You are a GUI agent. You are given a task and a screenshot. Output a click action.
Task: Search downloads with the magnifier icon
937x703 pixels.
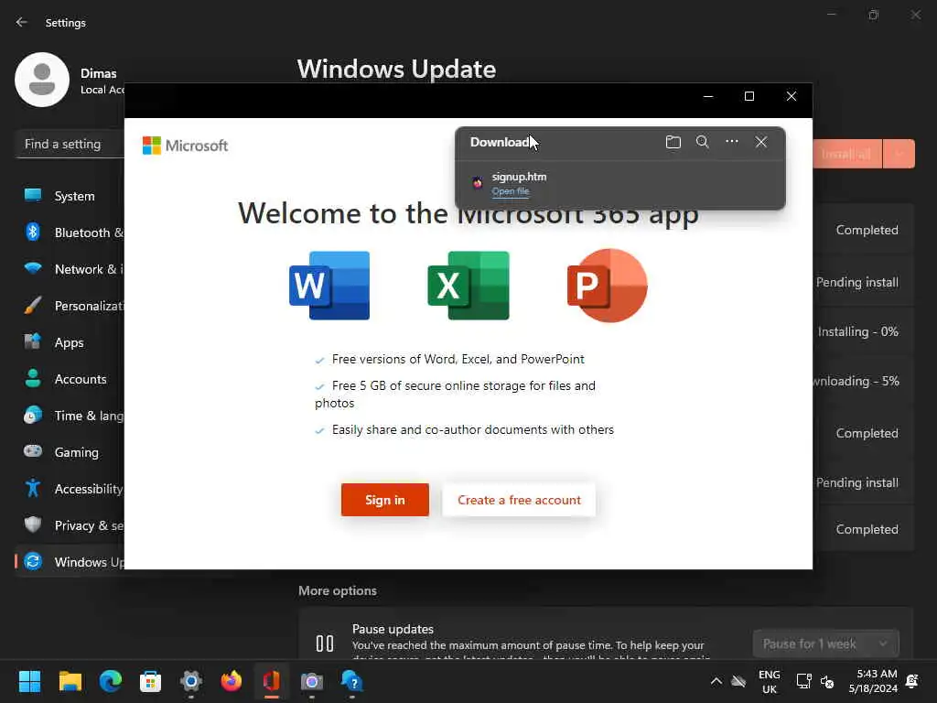(x=702, y=142)
